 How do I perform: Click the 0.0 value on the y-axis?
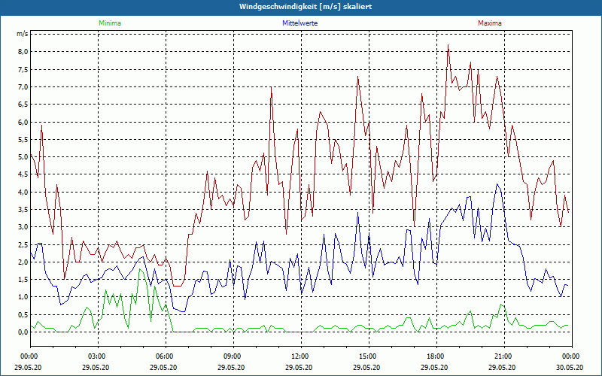(23, 332)
